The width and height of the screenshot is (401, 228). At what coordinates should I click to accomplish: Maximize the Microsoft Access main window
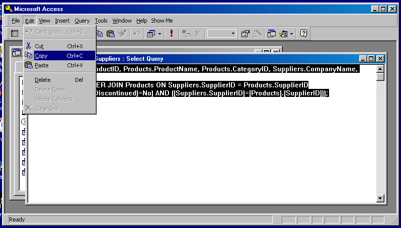coord(383,9)
